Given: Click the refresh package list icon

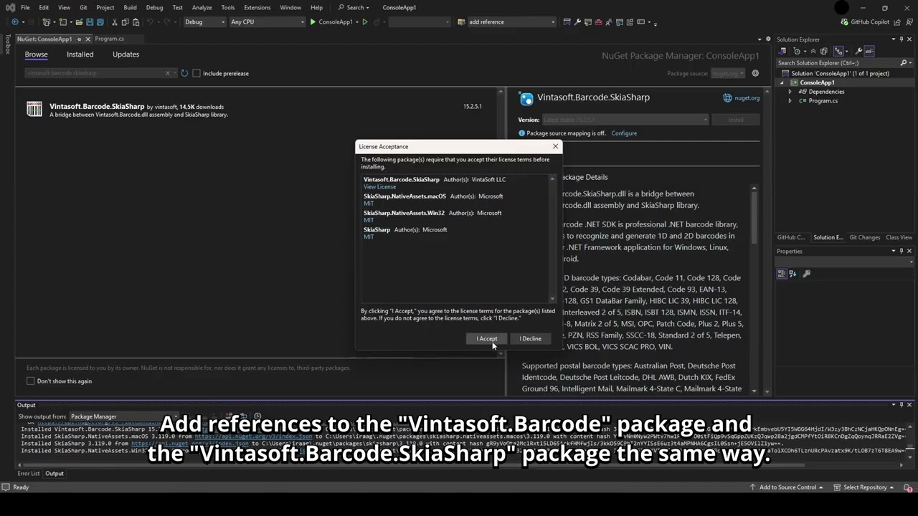Looking at the screenshot, I should [x=184, y=73].
